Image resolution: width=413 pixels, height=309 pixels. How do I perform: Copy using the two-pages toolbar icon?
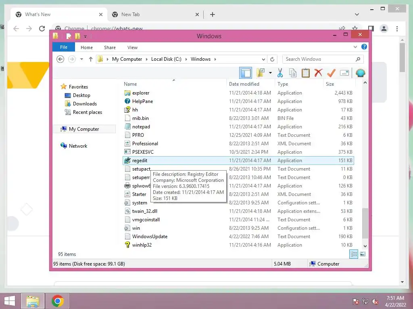click(x=293, y=73)
